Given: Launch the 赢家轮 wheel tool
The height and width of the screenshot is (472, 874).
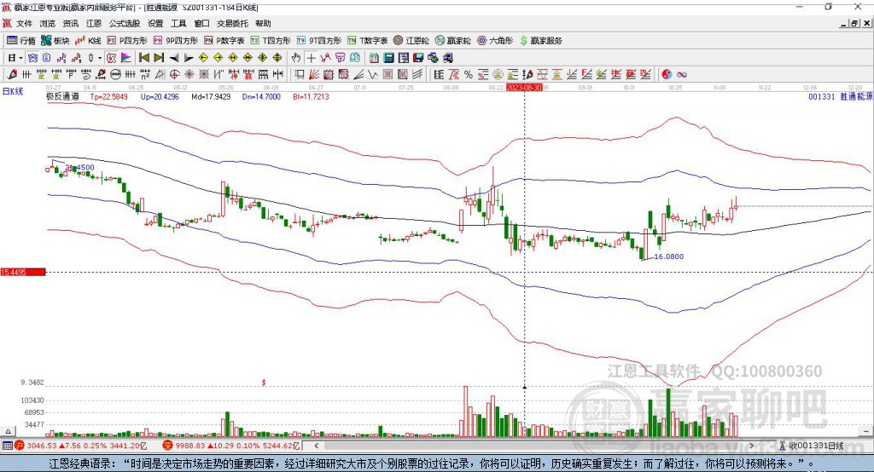Looking at the screenshot, I should click(452, 41).
